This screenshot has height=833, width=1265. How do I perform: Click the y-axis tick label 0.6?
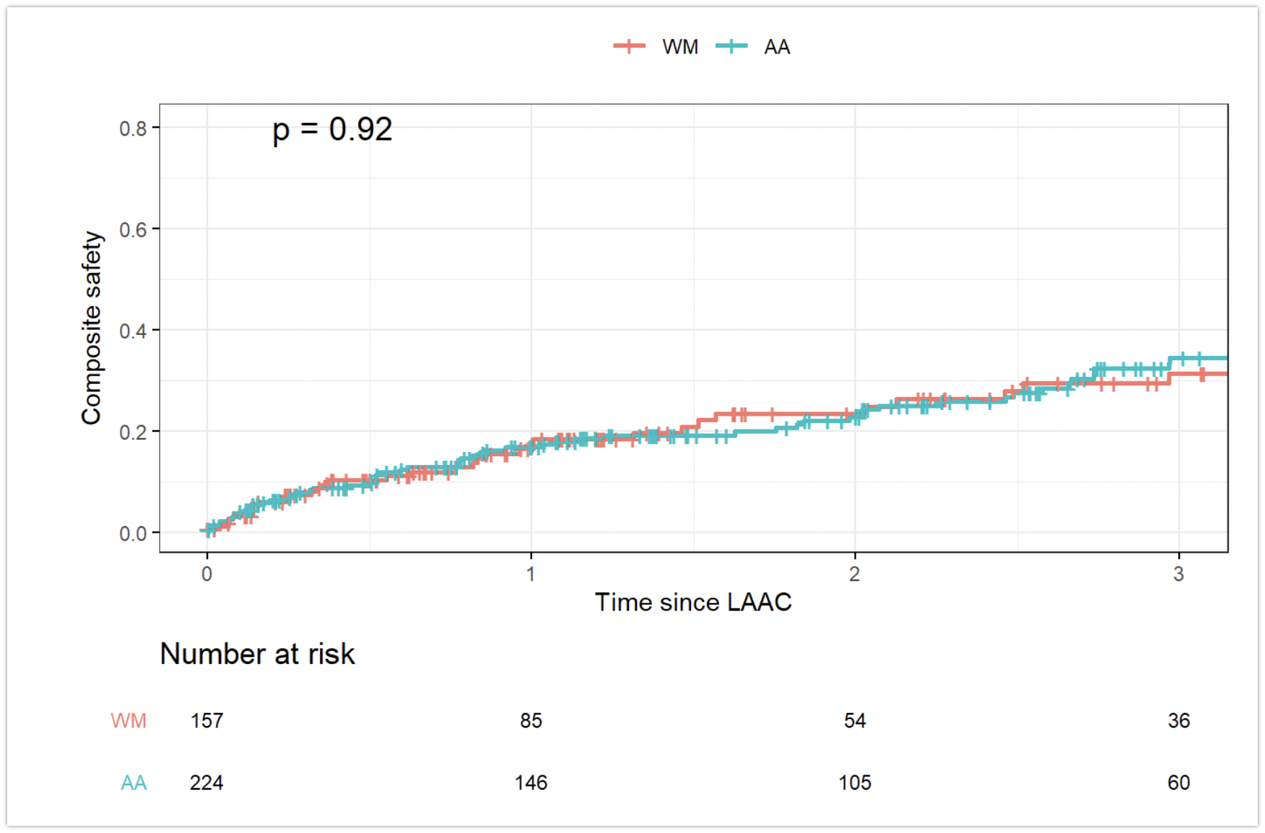(133, 230)
